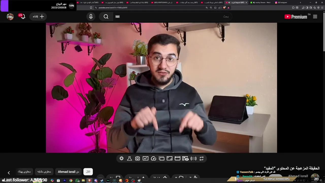Click the video player frame
The width and height of the screenshot is (325, 183).
click(161, 88)
